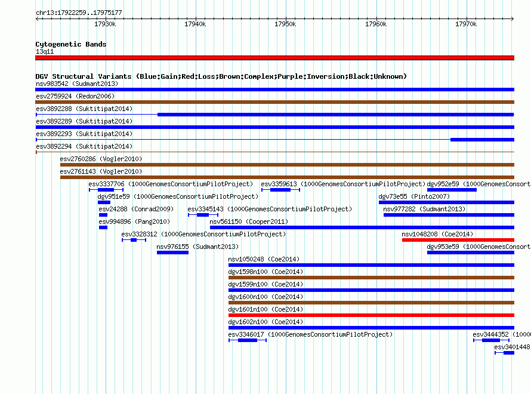Select dgv951e59 variant label
Viewport: 531px width, 394px height.
178,196
